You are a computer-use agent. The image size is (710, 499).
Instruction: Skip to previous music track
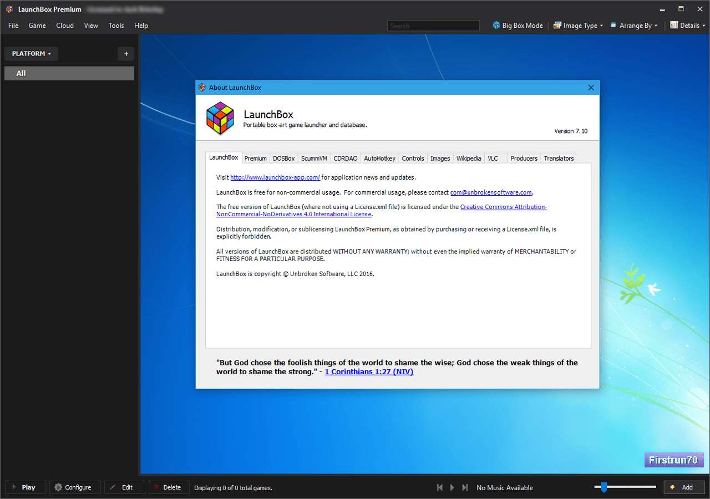point(440,487)
